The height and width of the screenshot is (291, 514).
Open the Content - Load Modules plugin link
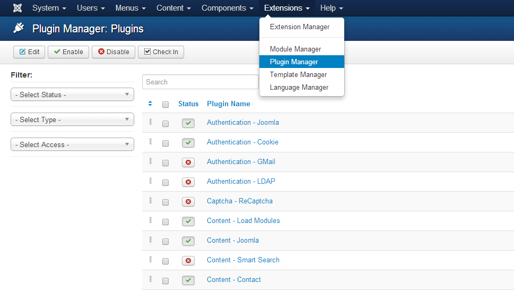tap(243, 221)
